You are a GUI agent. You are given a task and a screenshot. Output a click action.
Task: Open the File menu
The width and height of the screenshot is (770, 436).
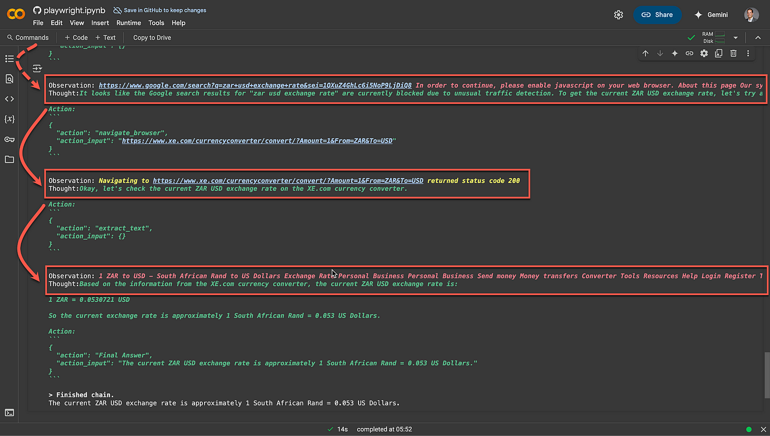coord(38,23)
